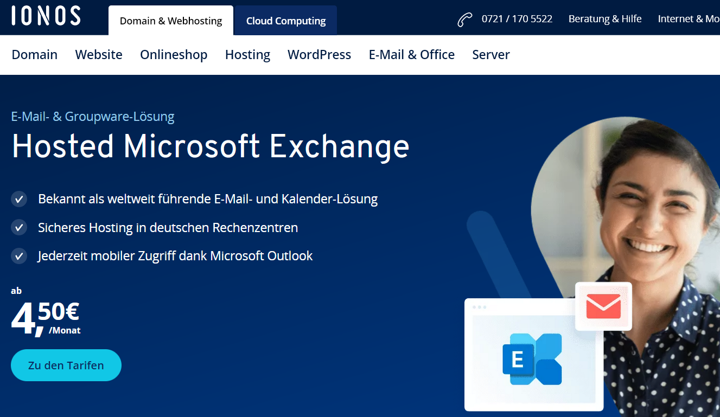
Task: Click the IONOS logo
Action: click(46, 16)
